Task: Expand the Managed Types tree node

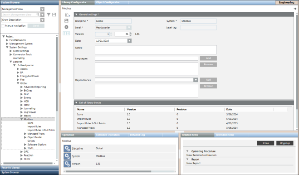Action: 25,134
